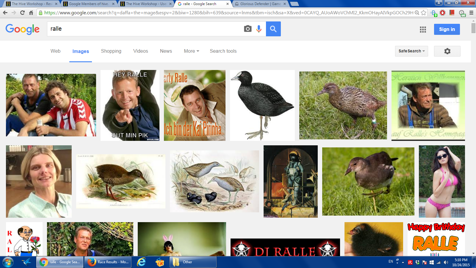Viewport: 476px width, 268px height.
Task: Open the black coot bird illustration thumbnail
Action: click(262, 105)
